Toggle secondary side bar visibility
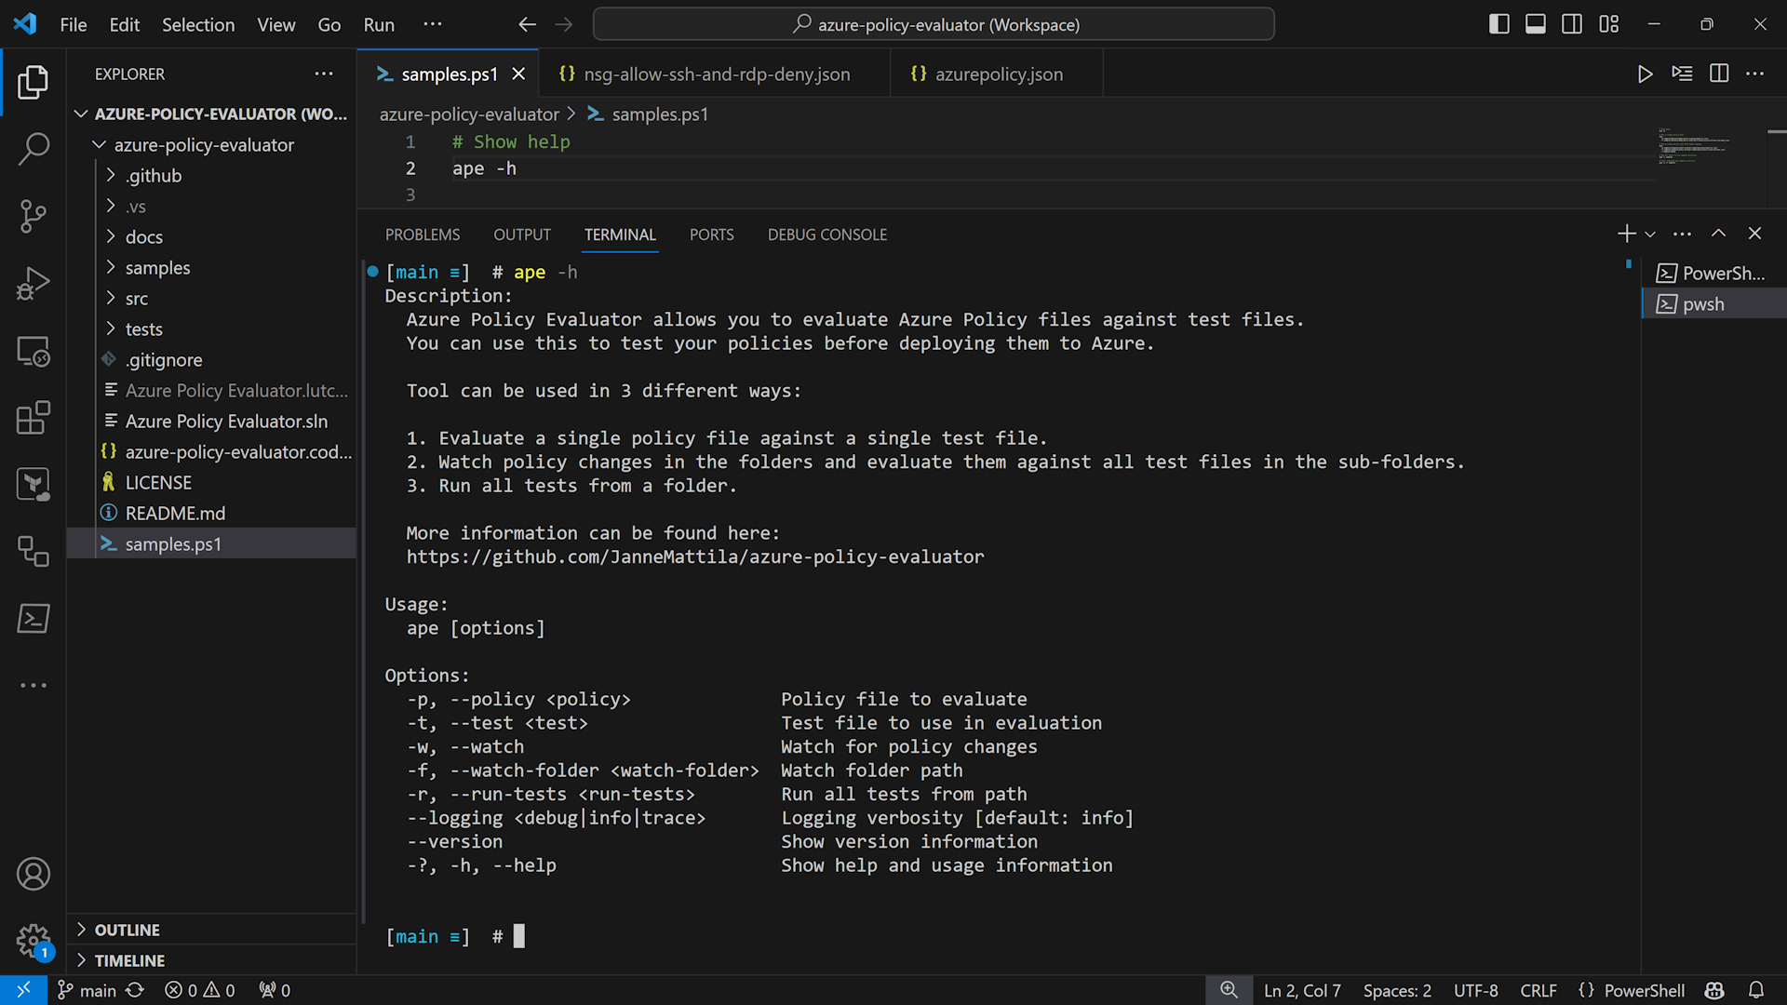 click(x=1572, y=24)
